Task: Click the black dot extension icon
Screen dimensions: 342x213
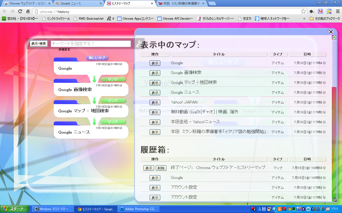Action: click(312, 11)
